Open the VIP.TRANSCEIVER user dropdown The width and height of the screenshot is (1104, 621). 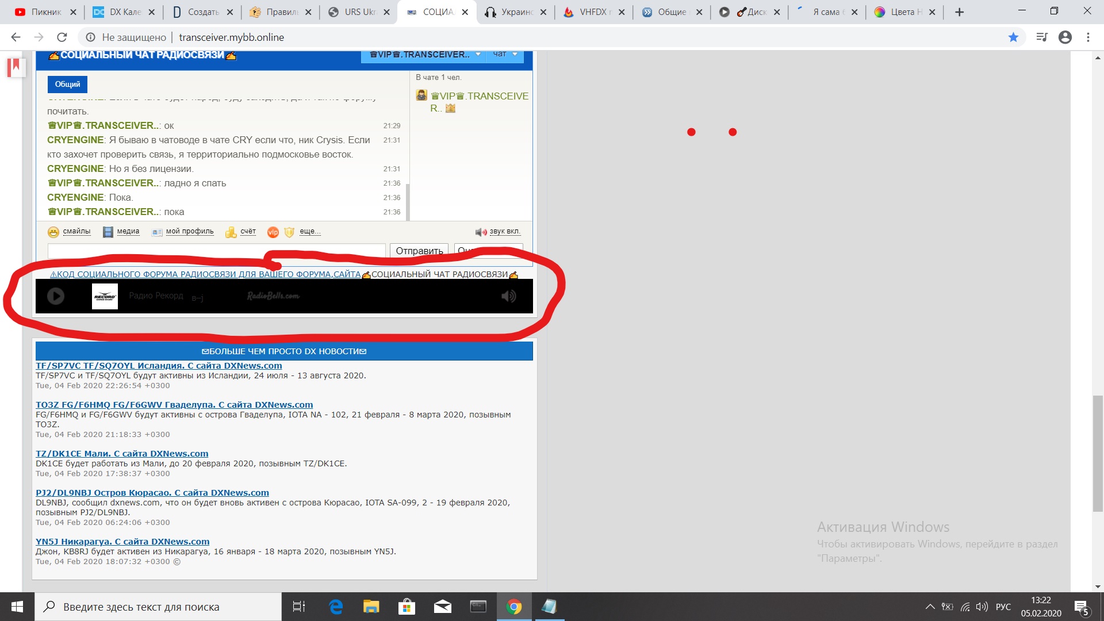tap(424, 55)
